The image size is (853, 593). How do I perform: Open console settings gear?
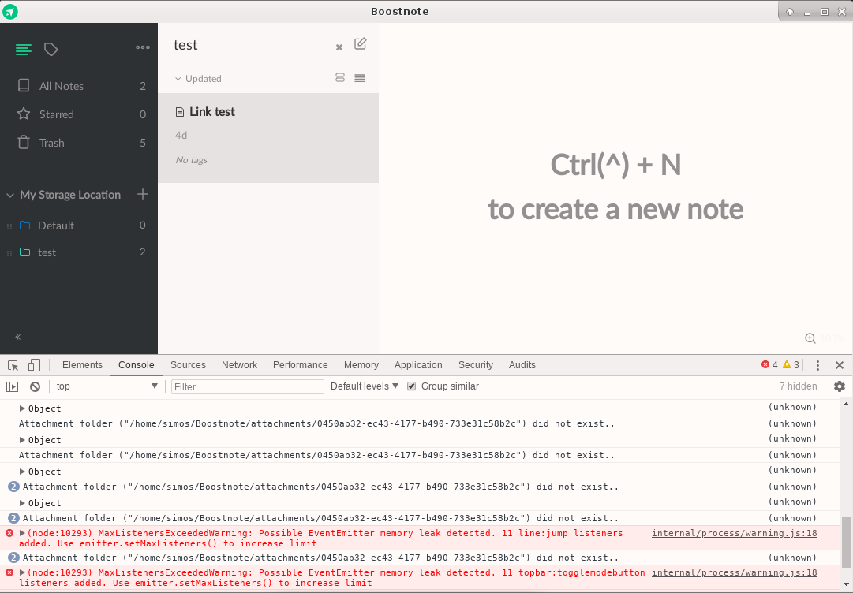tap(840, 386)
